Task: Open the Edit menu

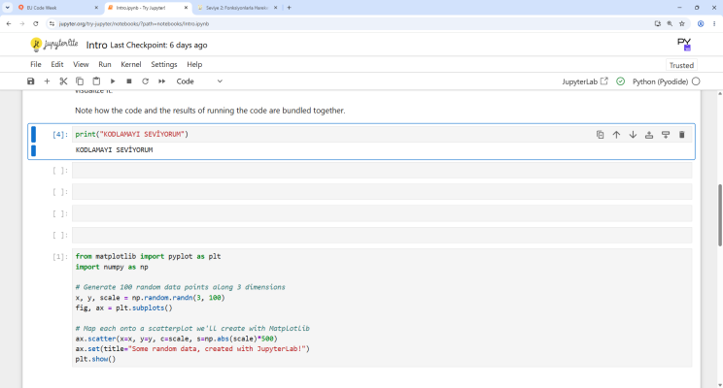Action: click(57, 64)
